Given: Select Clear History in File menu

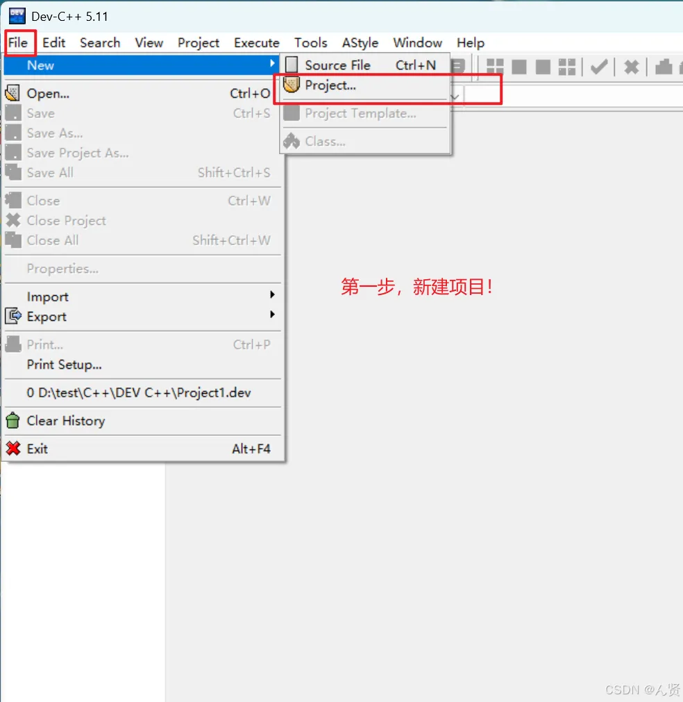Looking at the screenshot, I should point(142,421).
